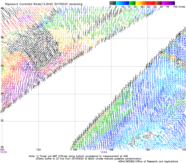186x163 pixels.
Task: Click the 'Data buffer is 22 hrs' note line
Action: (x=88, y=159)
